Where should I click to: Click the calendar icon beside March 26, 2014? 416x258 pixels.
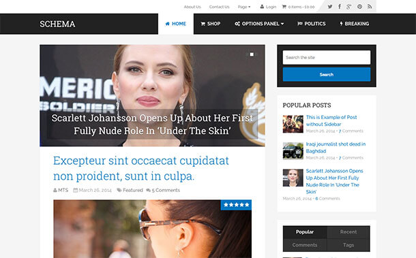point(76,190)
